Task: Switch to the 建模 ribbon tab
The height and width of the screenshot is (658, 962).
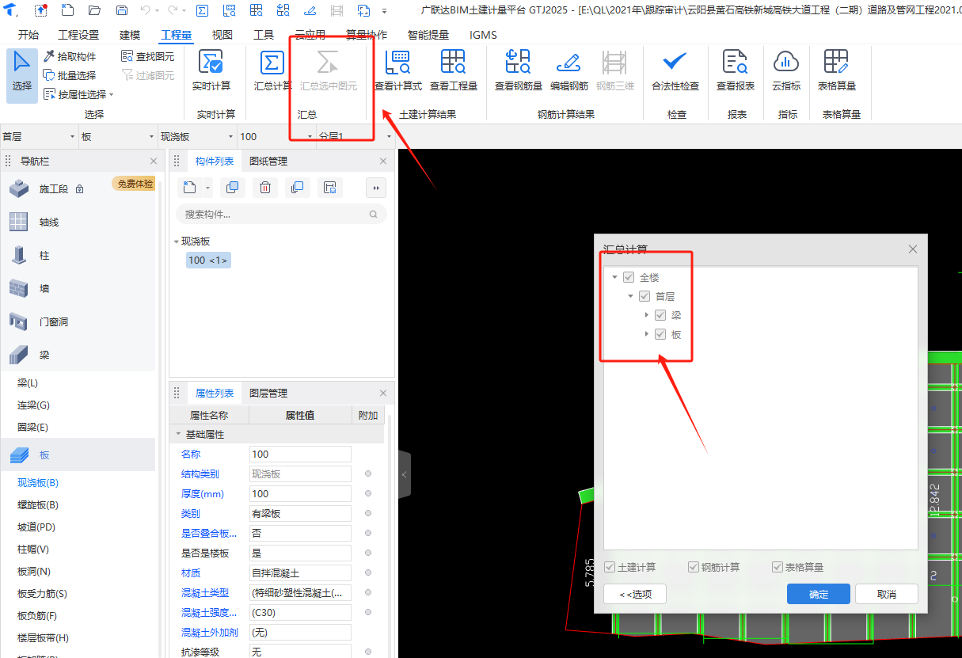Action: pyautogui.click(x=130, y=35)
